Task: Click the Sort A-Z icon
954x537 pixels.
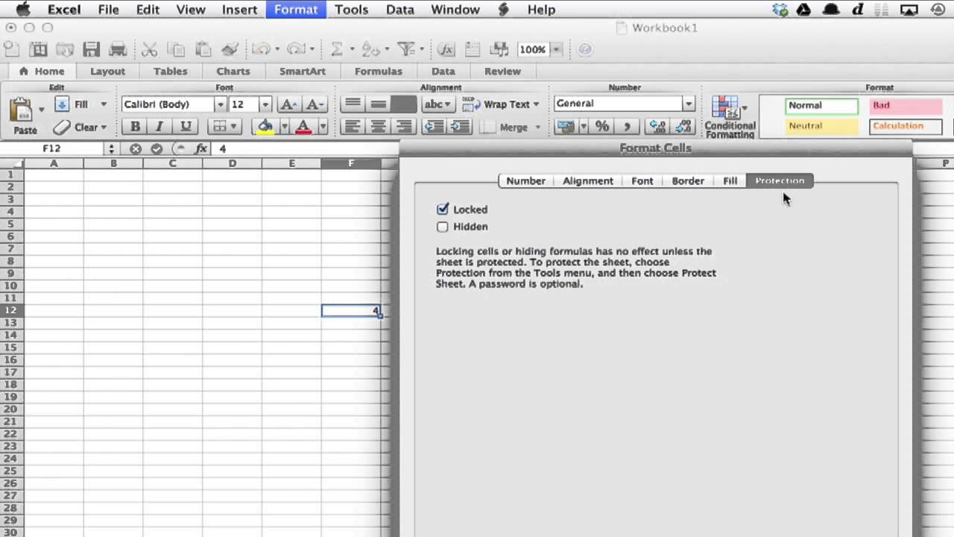Action: [370, 49]
